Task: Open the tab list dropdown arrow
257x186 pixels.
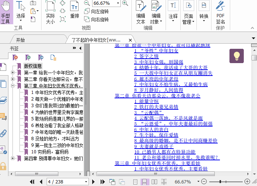Action: 254,38
